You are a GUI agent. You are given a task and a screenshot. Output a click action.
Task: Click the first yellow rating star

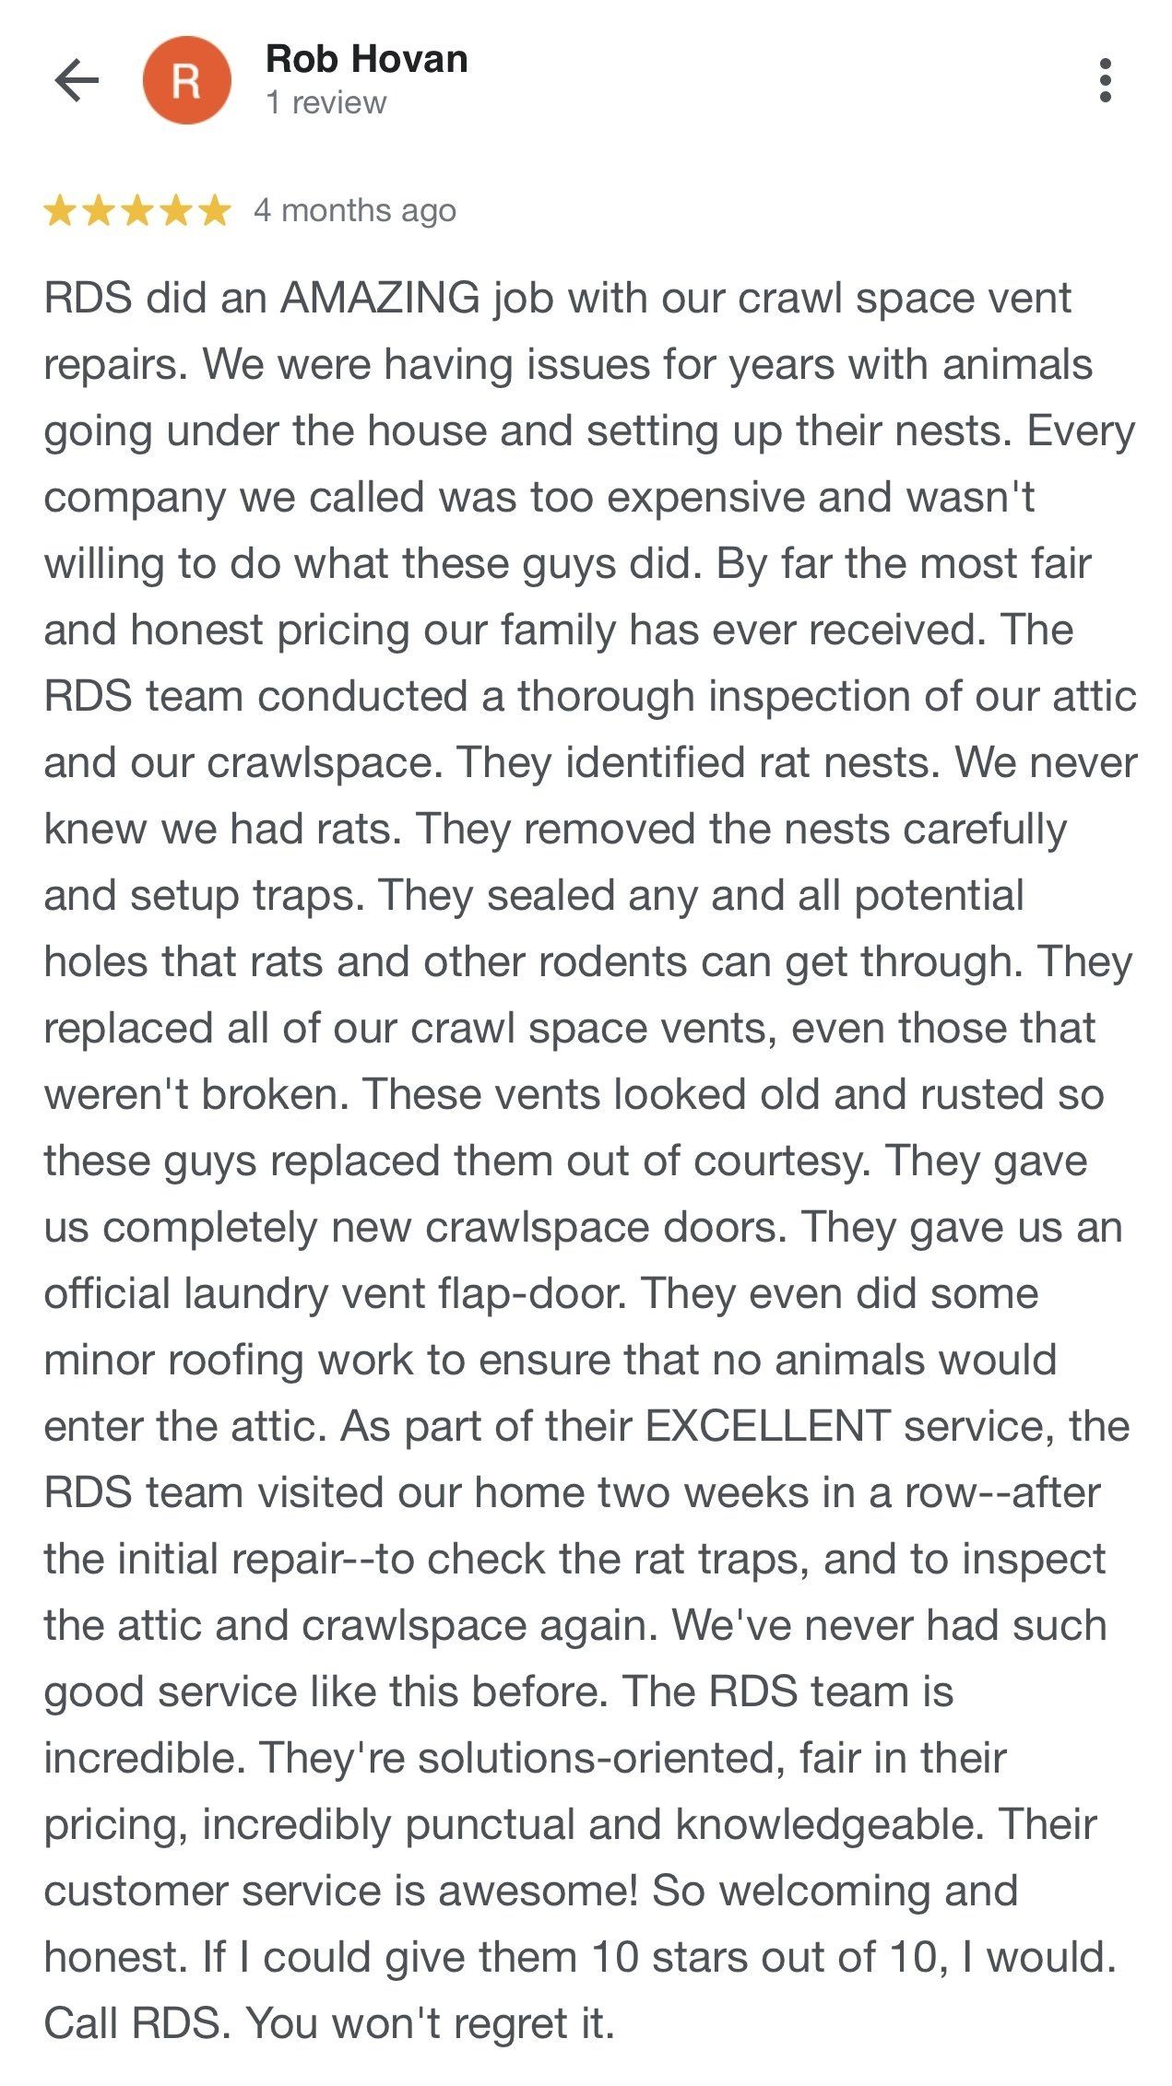point(60,211)
